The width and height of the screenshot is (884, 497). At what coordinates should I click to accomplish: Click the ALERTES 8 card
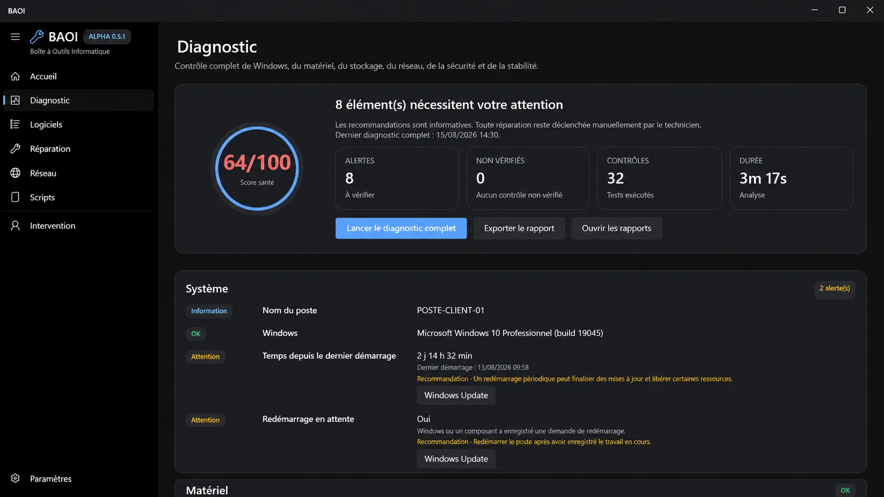point(397,178)
